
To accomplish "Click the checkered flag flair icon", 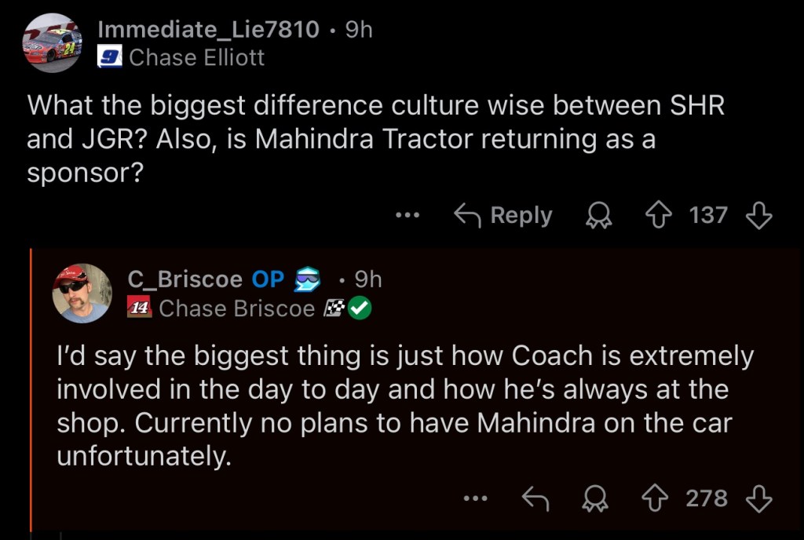I will [332, 308].
